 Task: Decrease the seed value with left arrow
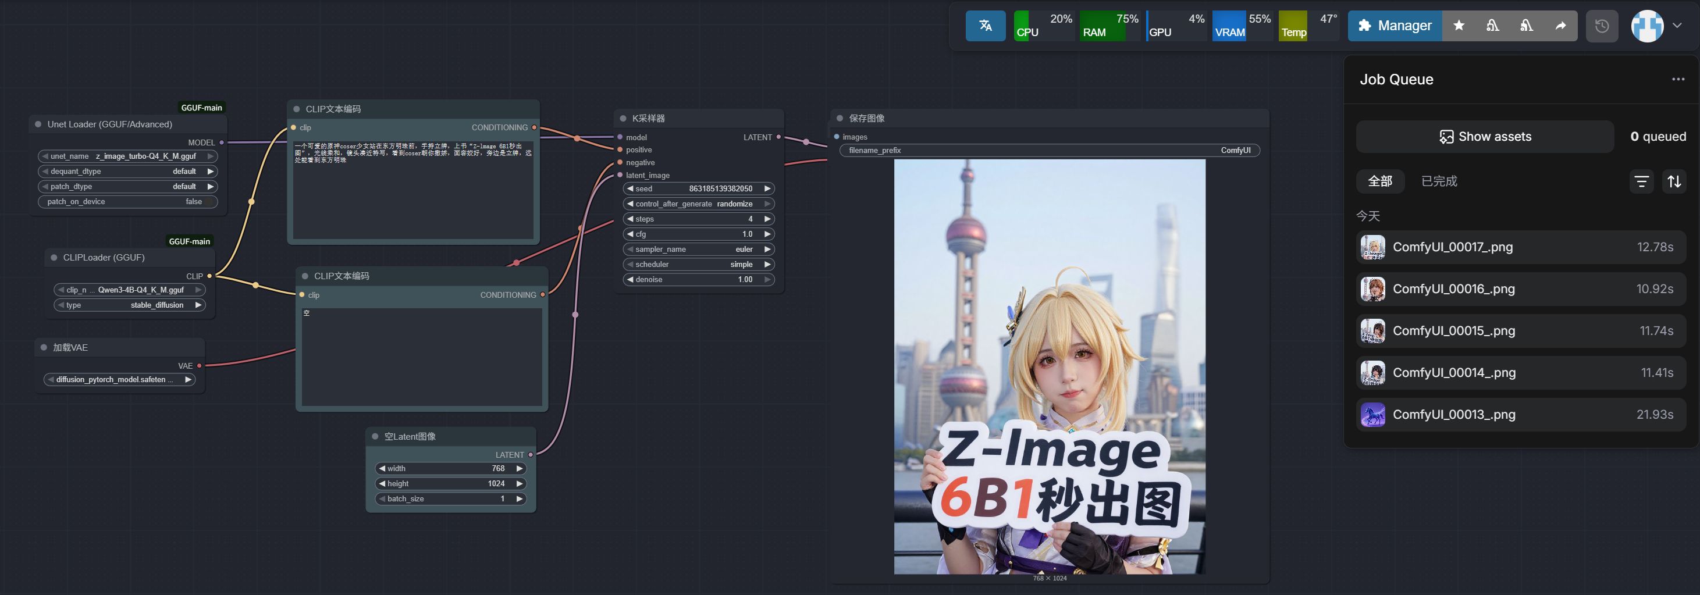630,188
